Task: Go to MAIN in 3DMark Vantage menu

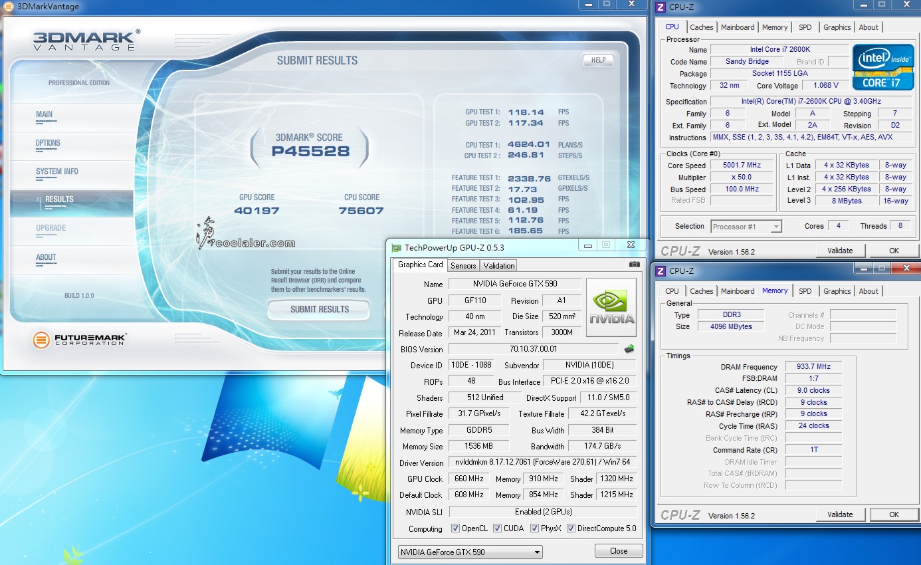Action: pos(72,117)
